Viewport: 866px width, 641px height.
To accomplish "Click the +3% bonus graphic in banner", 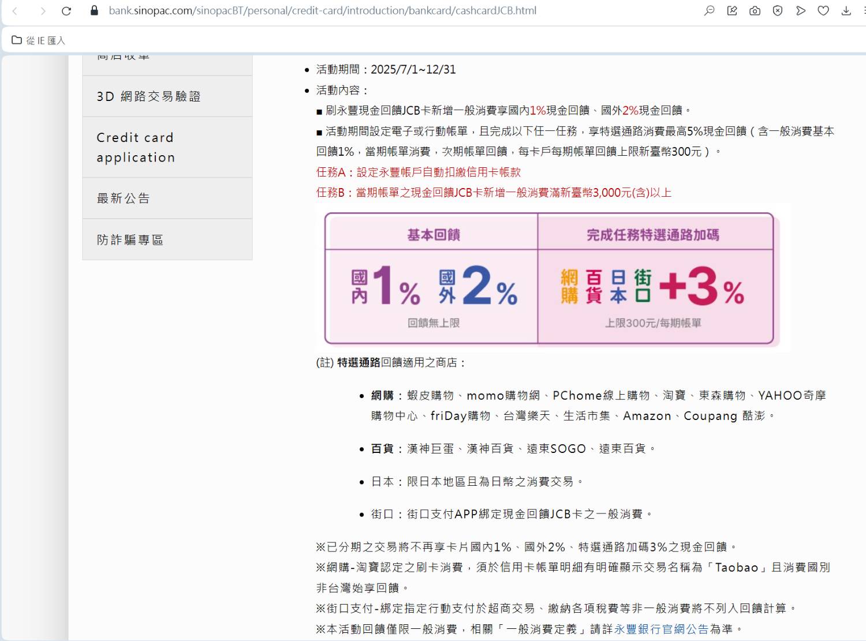I will (x=702, y=286).
